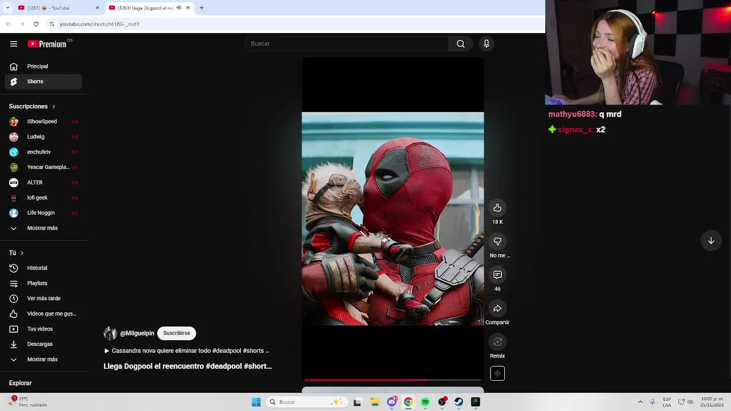
Task: Open Spotify from the taskbar
Action: point(425,402)
